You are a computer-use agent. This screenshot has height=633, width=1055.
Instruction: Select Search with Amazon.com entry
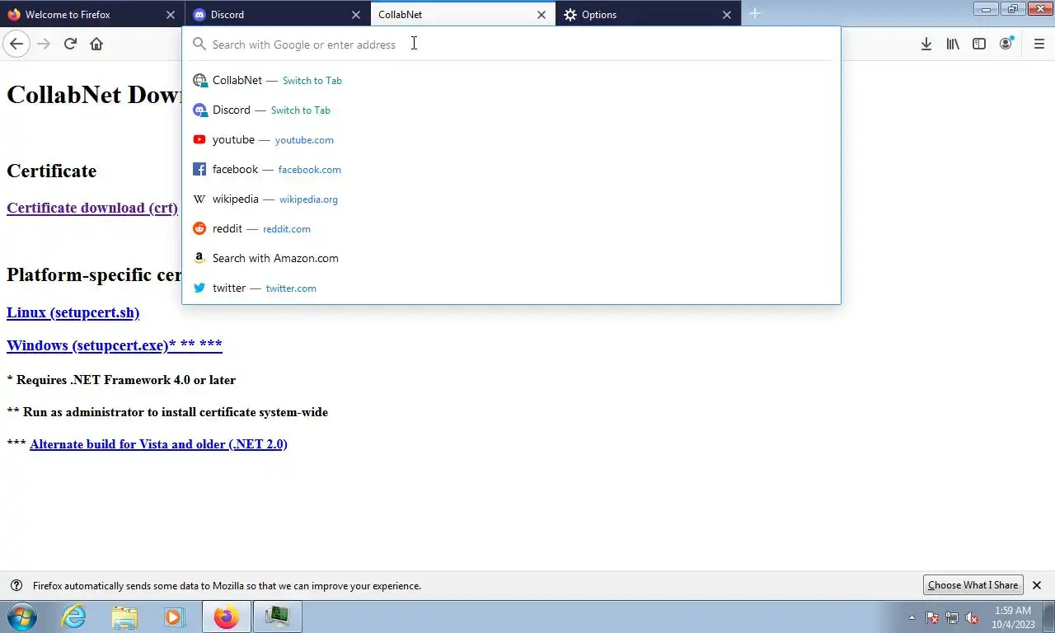(x=511, y=258)
